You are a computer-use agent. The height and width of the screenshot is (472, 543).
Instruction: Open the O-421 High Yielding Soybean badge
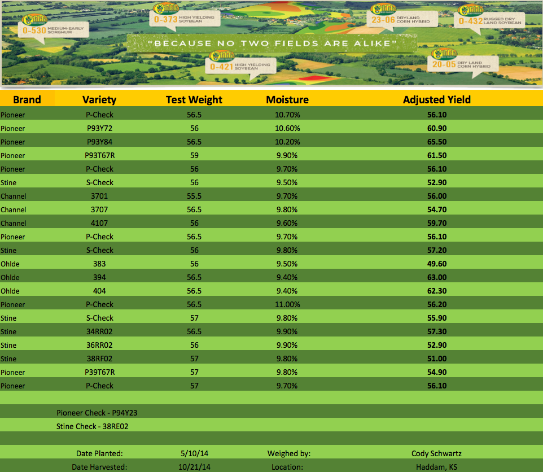pos(240,64)
